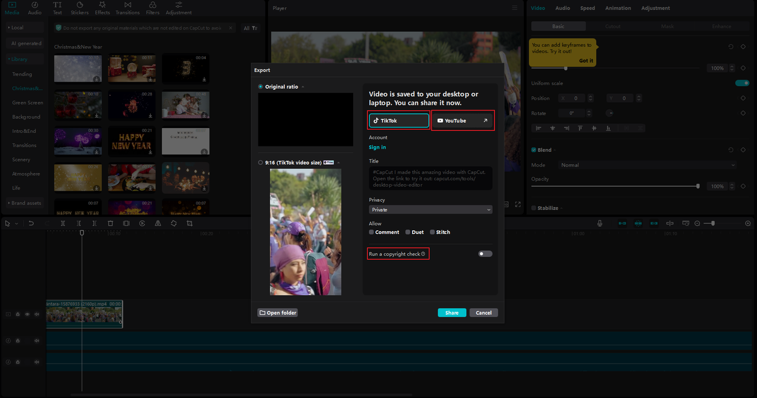Screen dimensions: 757x398
Task: Click the undo arrow in timeline toolbar
Action: [x=31, y=223]
